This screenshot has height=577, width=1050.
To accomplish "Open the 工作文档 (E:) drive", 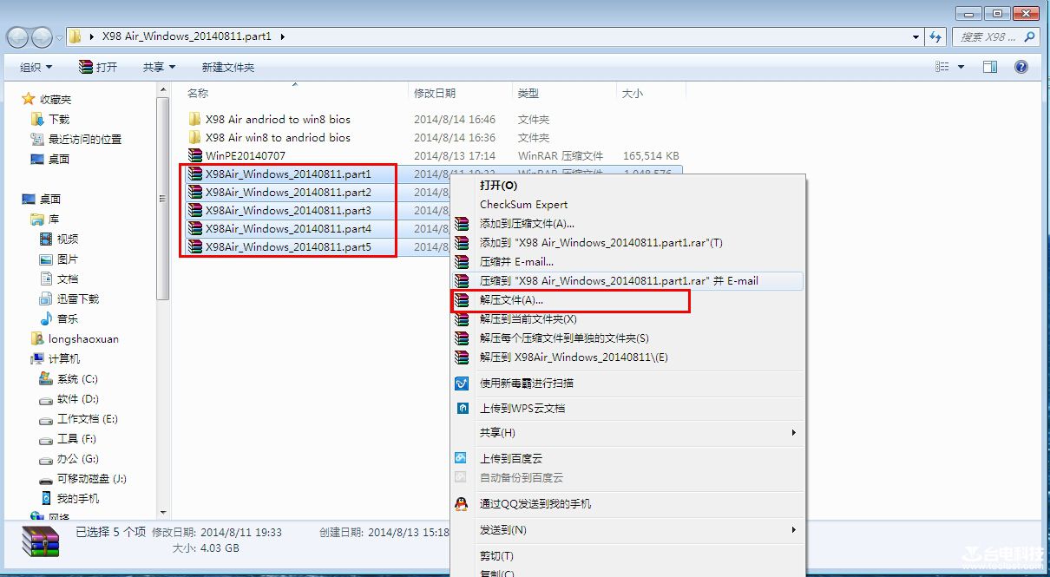I will tap(87, 419).
